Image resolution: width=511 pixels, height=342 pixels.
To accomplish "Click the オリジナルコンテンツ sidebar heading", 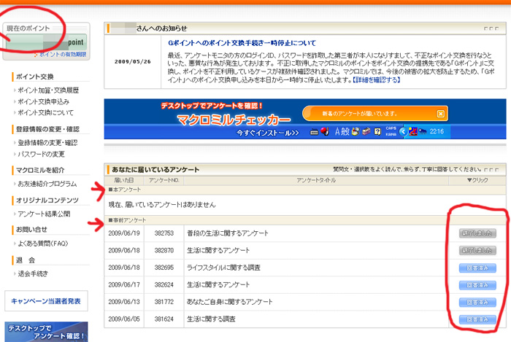I will 47,200.
